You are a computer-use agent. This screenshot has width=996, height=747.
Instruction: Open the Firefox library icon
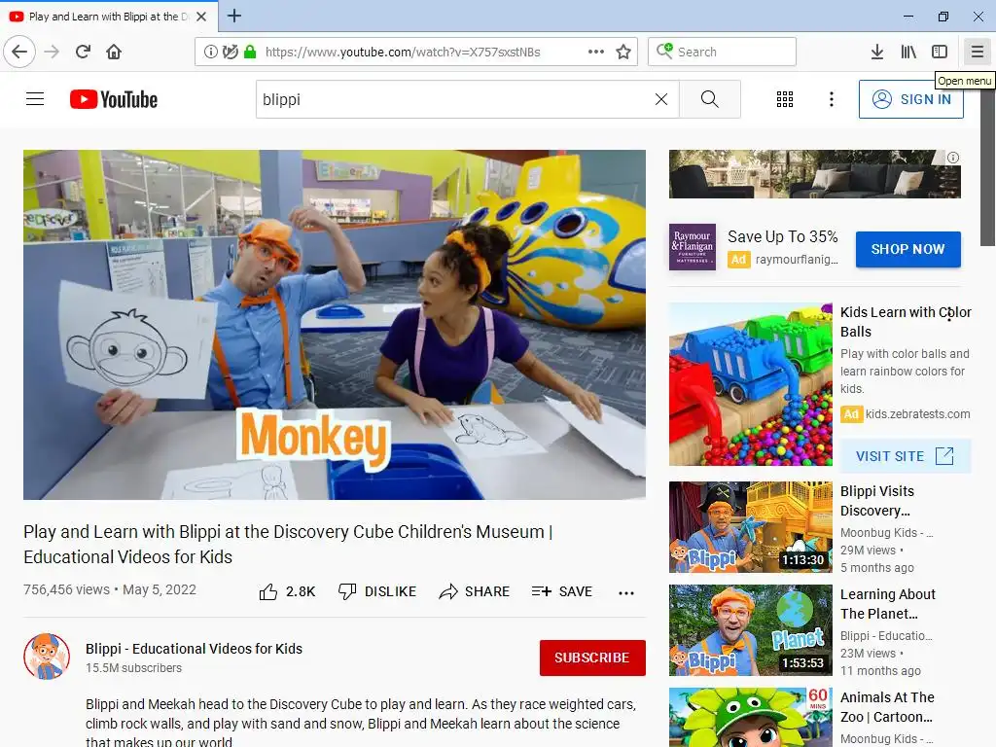pos(908,52)
